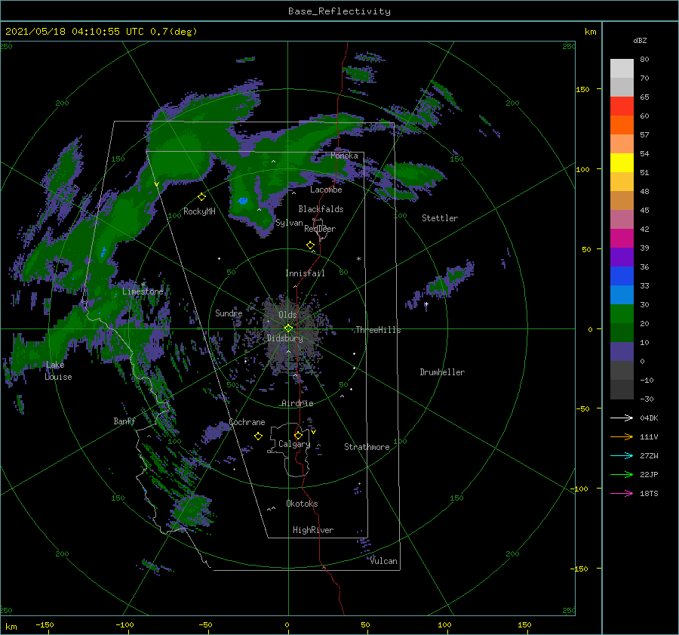The width and height of the screenshot is (679, 635).
Task: Select the light gray 80 dBZ swatch
Action: [x=622, y=69]
